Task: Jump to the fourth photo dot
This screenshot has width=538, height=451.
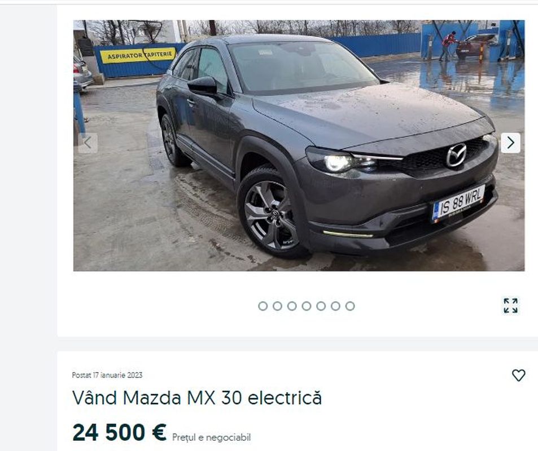Action: click(307, 306)
